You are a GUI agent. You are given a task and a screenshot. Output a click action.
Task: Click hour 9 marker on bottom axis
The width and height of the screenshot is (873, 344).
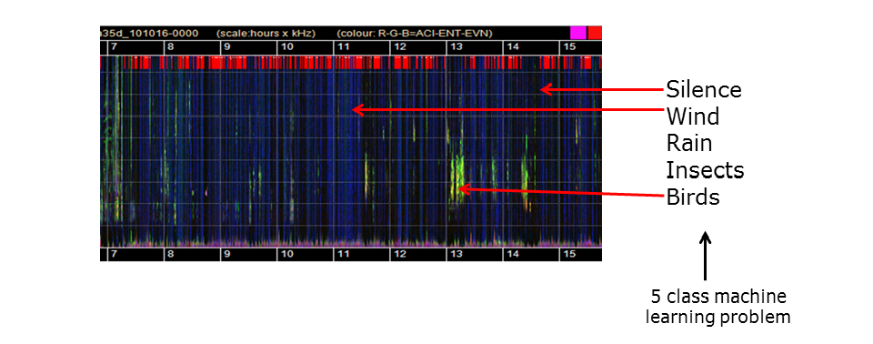coord(227,254)
